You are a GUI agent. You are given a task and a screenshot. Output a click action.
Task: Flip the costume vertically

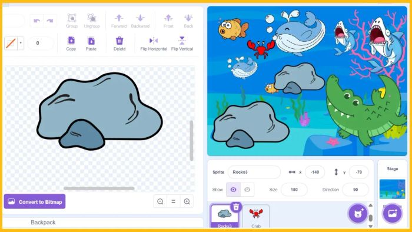pos(182,44)
